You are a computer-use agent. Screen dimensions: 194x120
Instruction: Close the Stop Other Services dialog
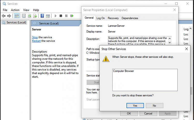[x=186, y=49]
